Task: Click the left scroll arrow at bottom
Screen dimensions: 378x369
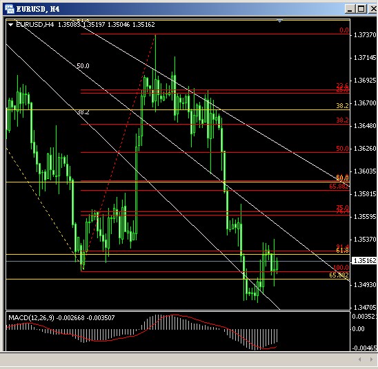Action: tap(359, 359)
